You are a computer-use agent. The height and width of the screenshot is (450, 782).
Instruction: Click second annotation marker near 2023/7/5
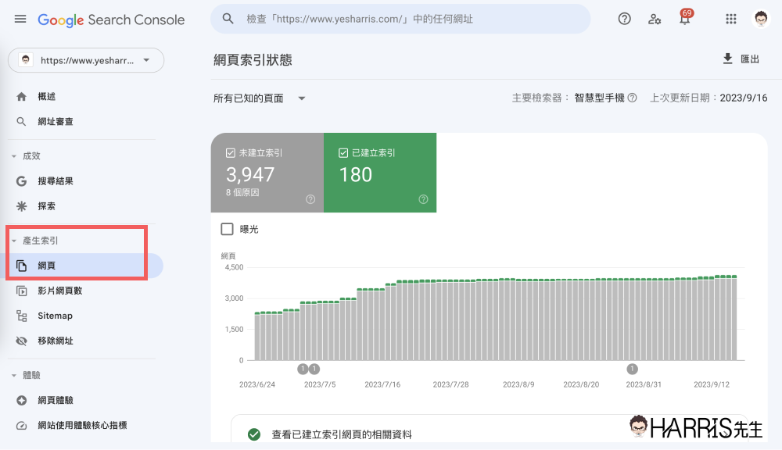[314, 370]
